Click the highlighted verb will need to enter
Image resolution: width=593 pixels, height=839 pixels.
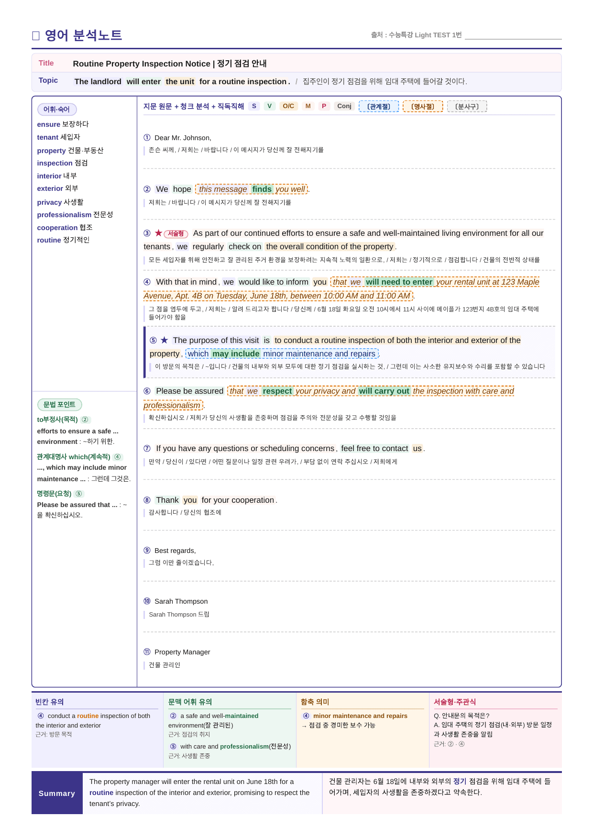point(399,282)
